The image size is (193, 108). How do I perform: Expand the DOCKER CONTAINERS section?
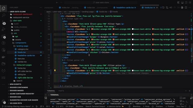(19, 87)
